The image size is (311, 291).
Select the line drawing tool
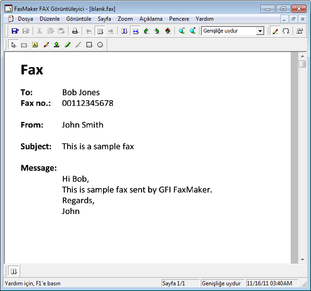(78, 45)
